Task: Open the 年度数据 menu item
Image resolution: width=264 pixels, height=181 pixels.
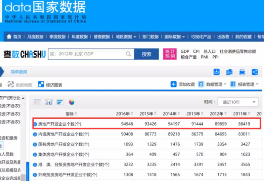Action: tap(80, 37)
